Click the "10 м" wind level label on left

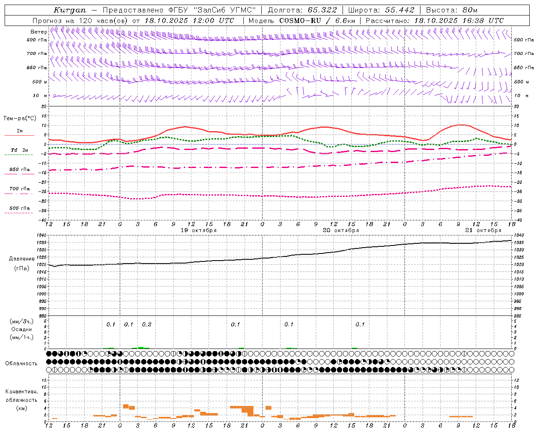[40, 96]
